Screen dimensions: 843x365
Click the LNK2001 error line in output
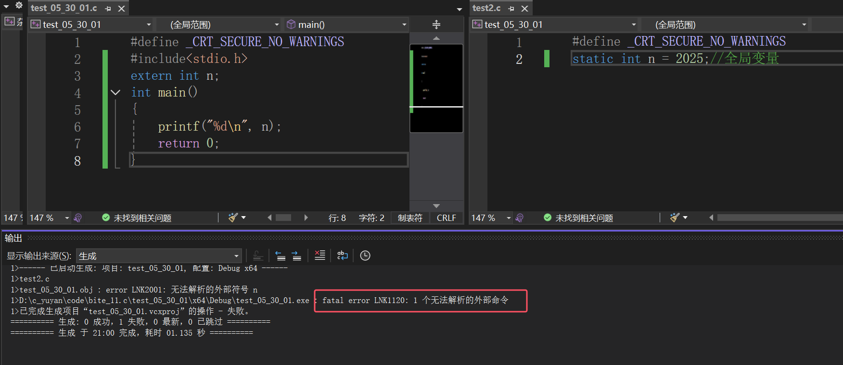(x=134, y=290)
